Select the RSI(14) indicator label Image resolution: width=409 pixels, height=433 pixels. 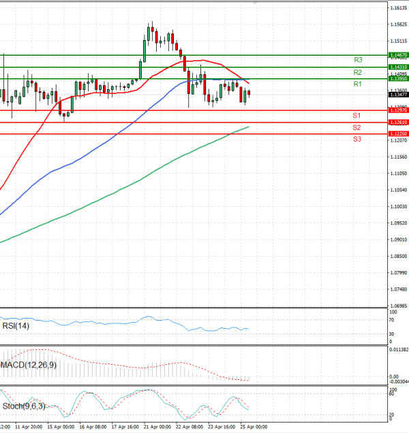pyautogui.click(x=16, y=326)
